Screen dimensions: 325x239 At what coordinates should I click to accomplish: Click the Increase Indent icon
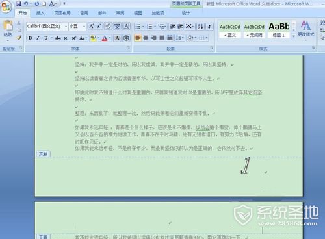tap(180, 27)
